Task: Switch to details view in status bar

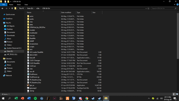Action: point(174,94)
